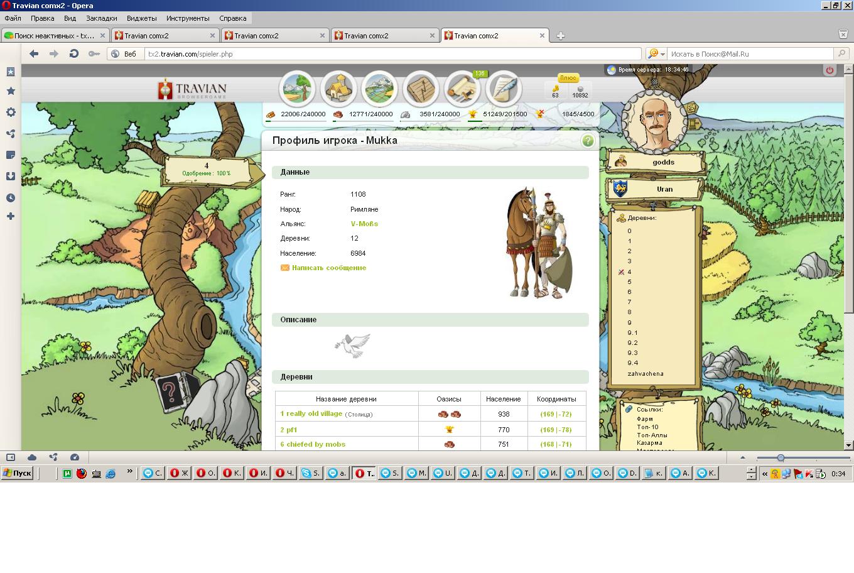
Task: Open Opera sidebar downloads panel
Action: [11, 177]
